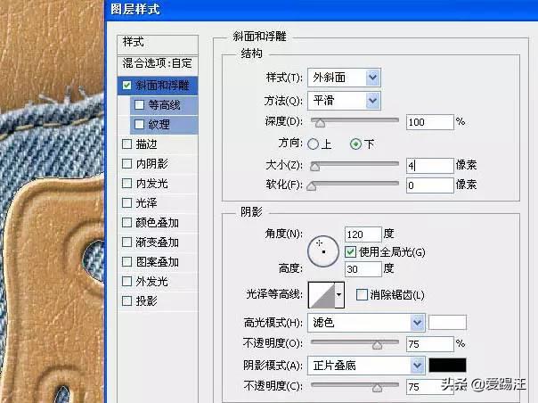The height and width of the screenshot is (403, 538).
Task: Click the highlight 不透明度(O) slider handle
Action: pyautogui.click(x=377, y=345)
